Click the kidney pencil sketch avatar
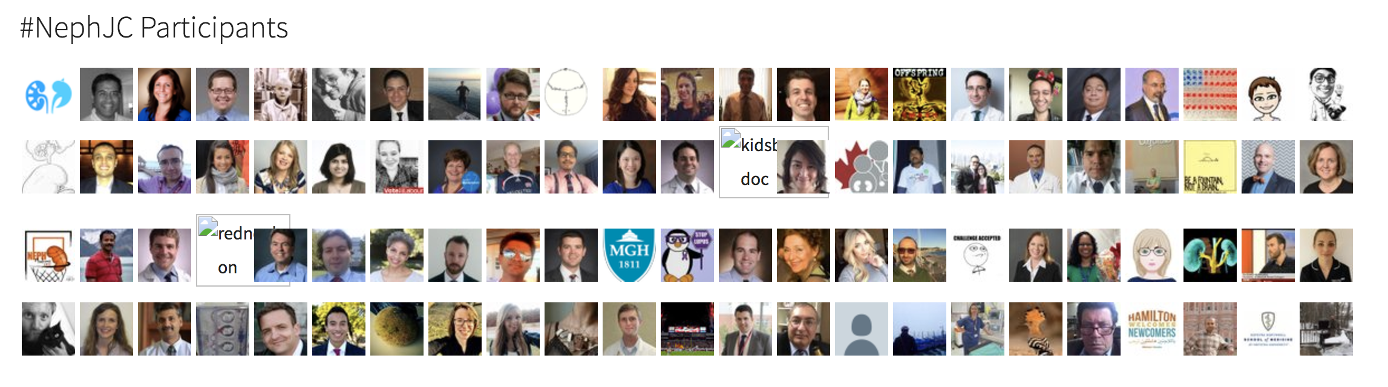This screenshot has height=387, width=1388. (x=48, y=167)
